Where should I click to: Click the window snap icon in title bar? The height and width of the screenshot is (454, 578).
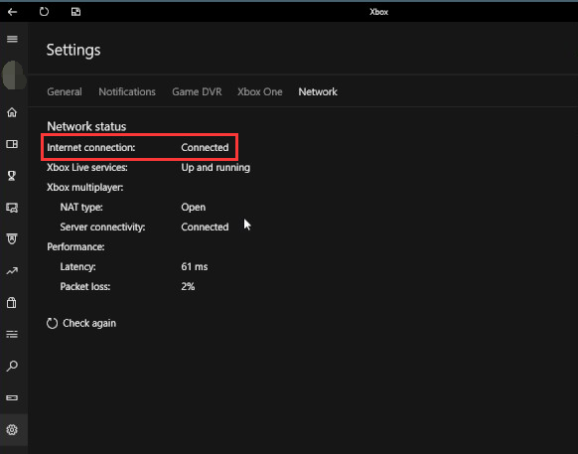(x=75, y=12)
